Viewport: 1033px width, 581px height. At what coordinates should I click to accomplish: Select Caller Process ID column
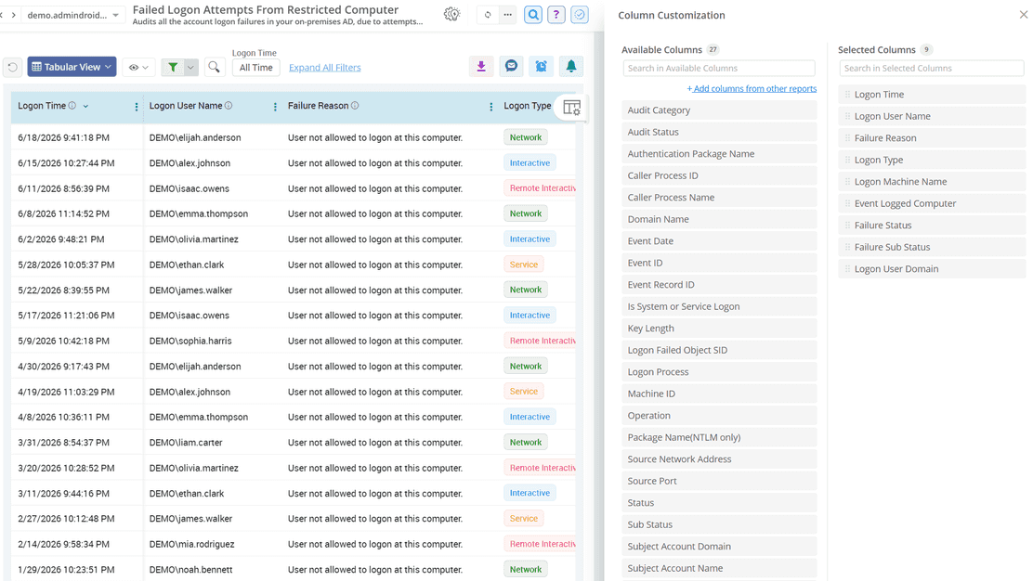click(x=719, y=175)
